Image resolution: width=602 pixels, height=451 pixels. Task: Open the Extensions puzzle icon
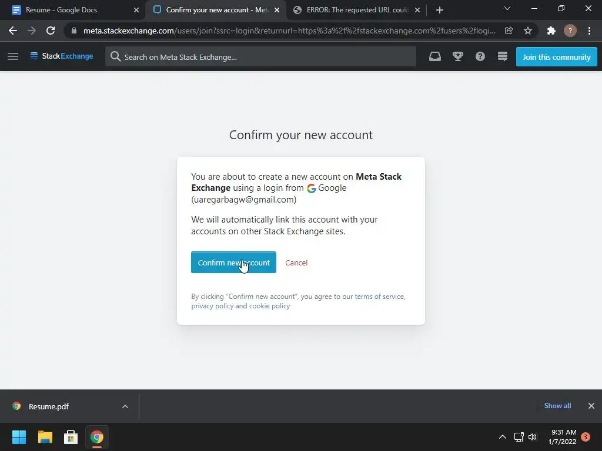(551, 31)
